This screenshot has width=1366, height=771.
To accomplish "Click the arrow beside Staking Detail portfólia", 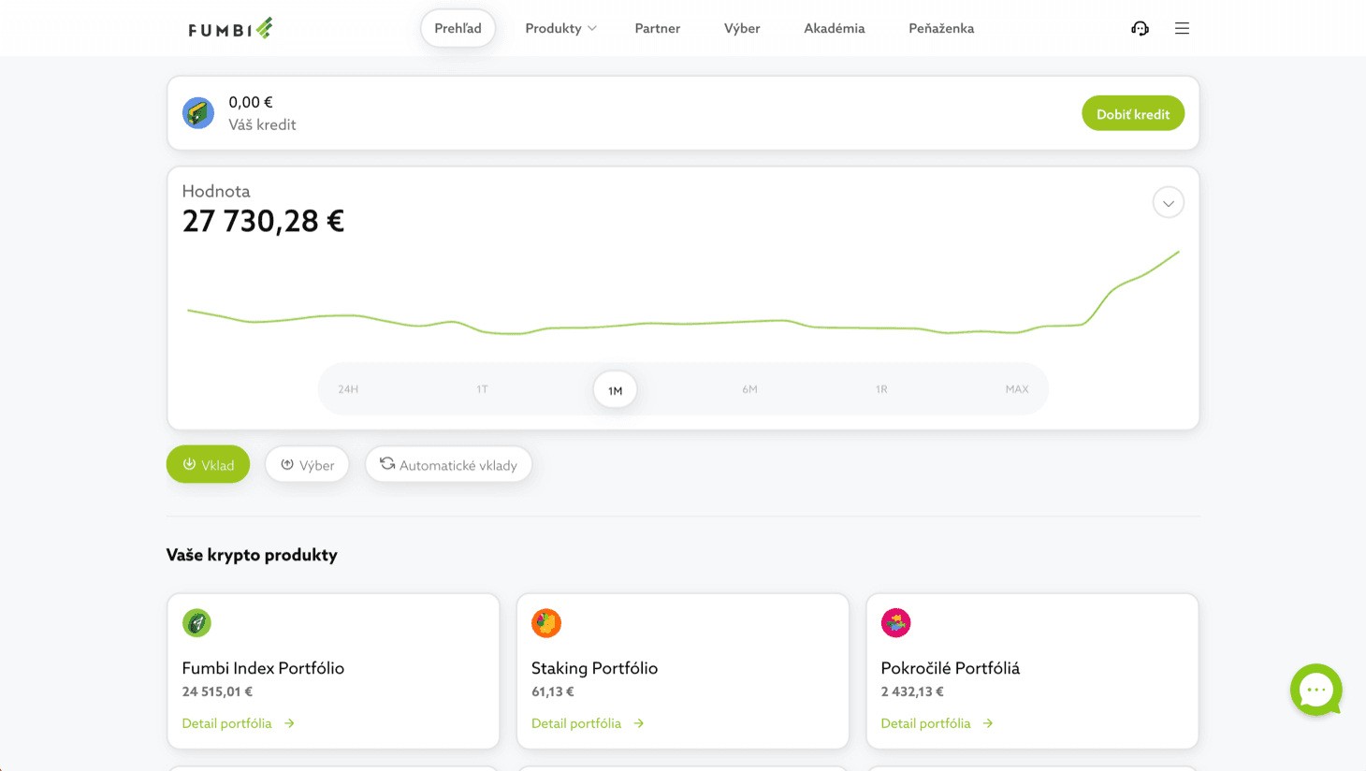I will click(639, 723).
